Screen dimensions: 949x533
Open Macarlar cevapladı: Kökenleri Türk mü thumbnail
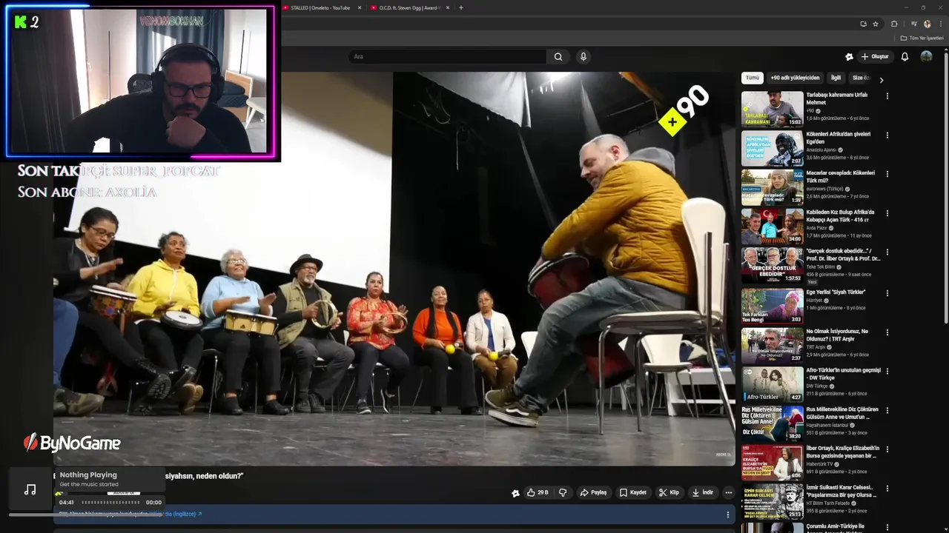click(772, 187)
